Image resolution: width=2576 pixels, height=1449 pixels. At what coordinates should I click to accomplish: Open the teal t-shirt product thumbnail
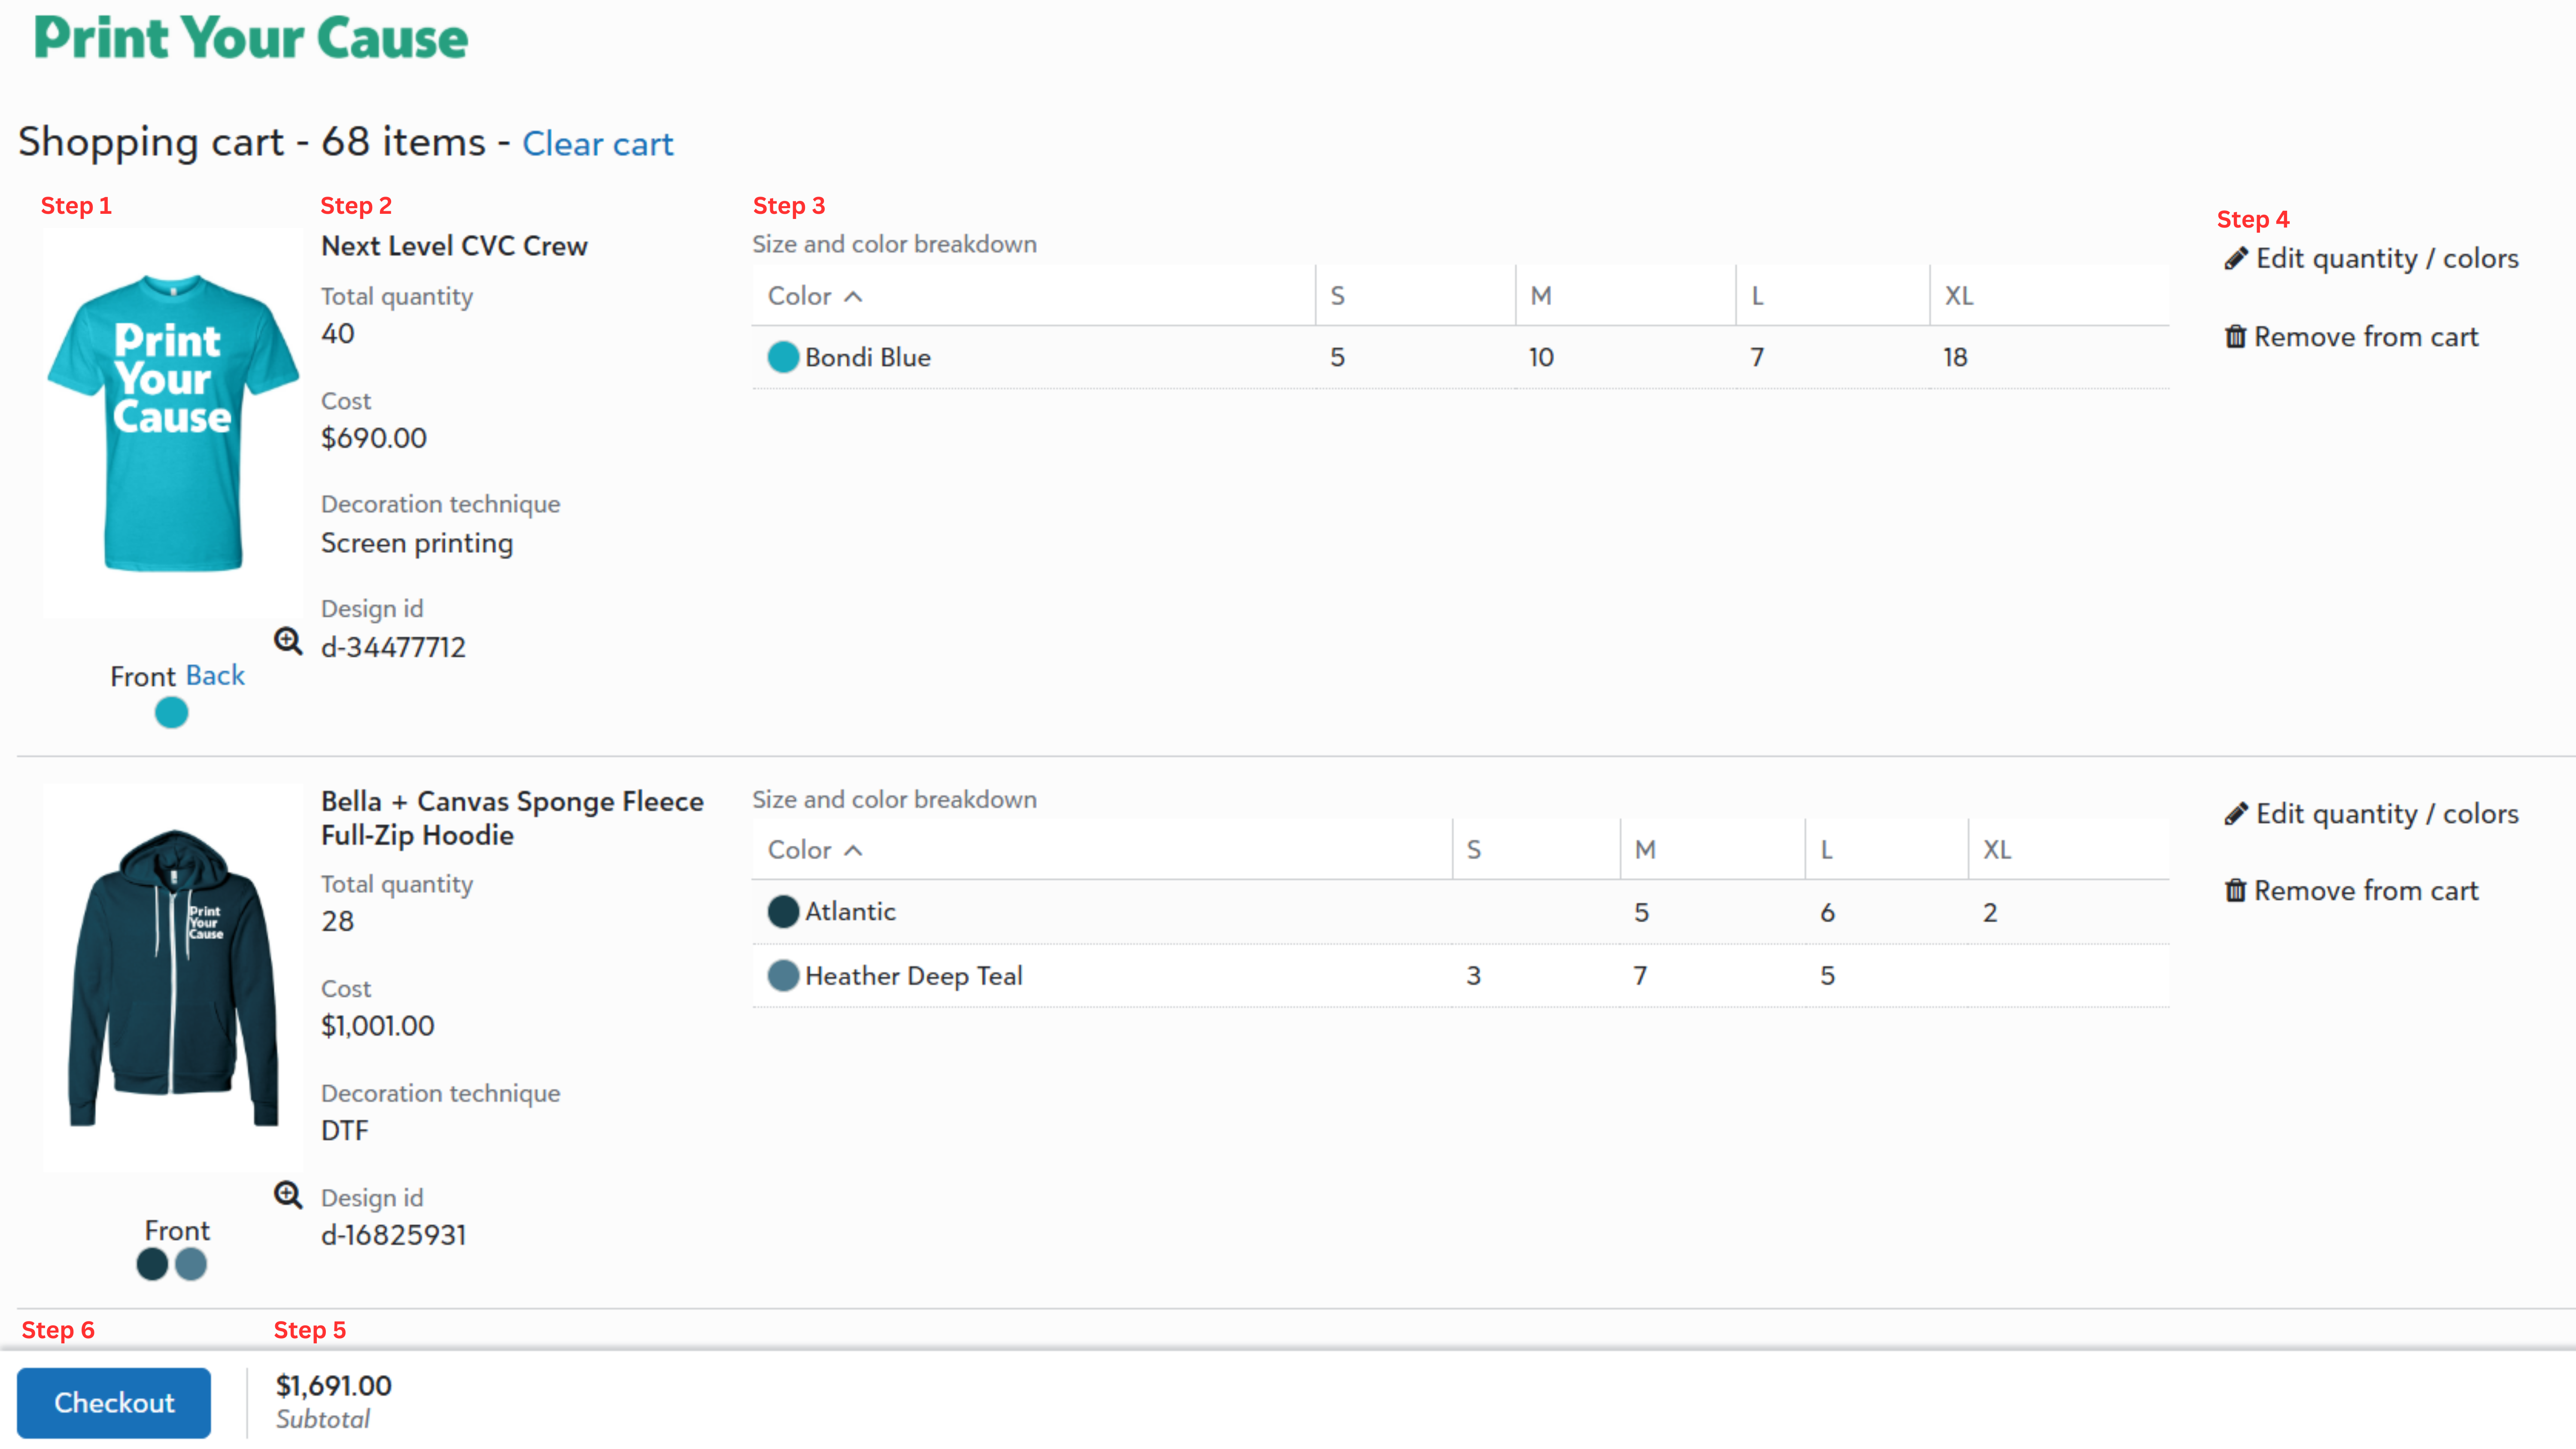(x=173, y=423)
